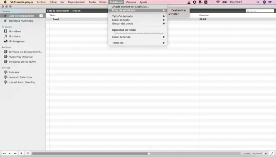The height and width of the screenshot is (157, 276).
Task: Open the Audio menu
Action: (92, 2)
